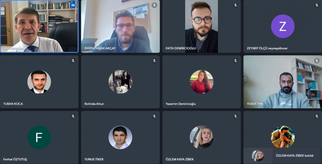322x164 pixels.
Task: Click Yasemin Demircioğlu's profile picture
Action: pyautogui.click(x=202, y=82)
